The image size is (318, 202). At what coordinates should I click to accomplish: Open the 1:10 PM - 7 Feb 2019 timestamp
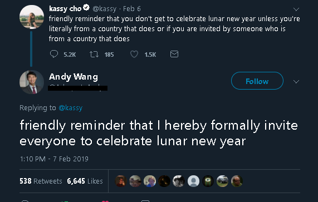point(54,159)
